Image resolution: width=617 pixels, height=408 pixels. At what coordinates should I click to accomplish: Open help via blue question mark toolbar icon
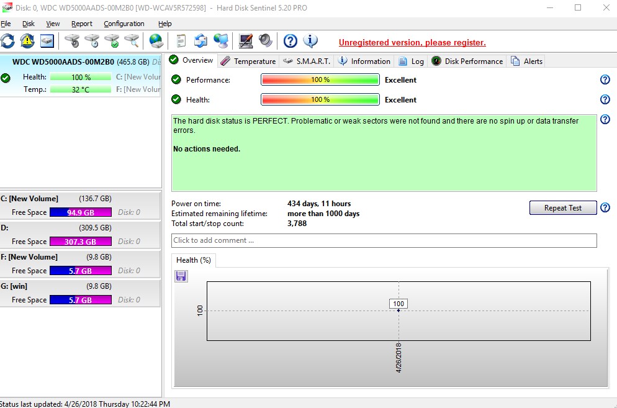pyautogui.click(x=290, y=41)
